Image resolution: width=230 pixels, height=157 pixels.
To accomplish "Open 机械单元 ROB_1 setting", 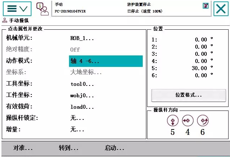I will 82,38.
